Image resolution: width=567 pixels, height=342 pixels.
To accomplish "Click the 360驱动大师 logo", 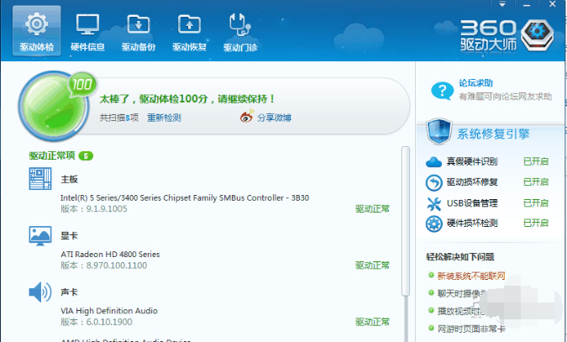I will click(504, 34).
